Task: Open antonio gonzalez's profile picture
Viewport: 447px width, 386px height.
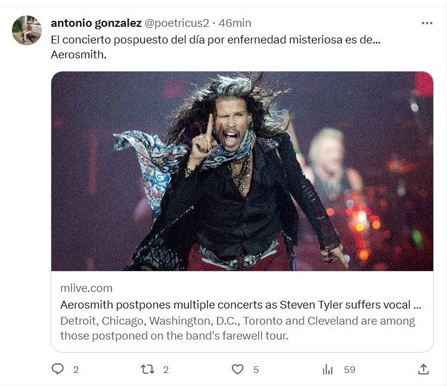Action: coord(27,30)
